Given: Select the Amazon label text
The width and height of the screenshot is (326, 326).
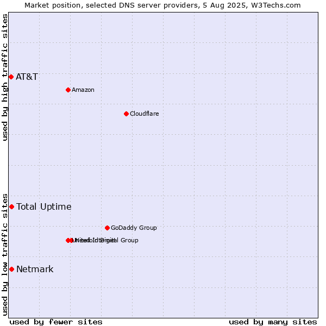Looking at the screenshot, I should coord(83,90).
